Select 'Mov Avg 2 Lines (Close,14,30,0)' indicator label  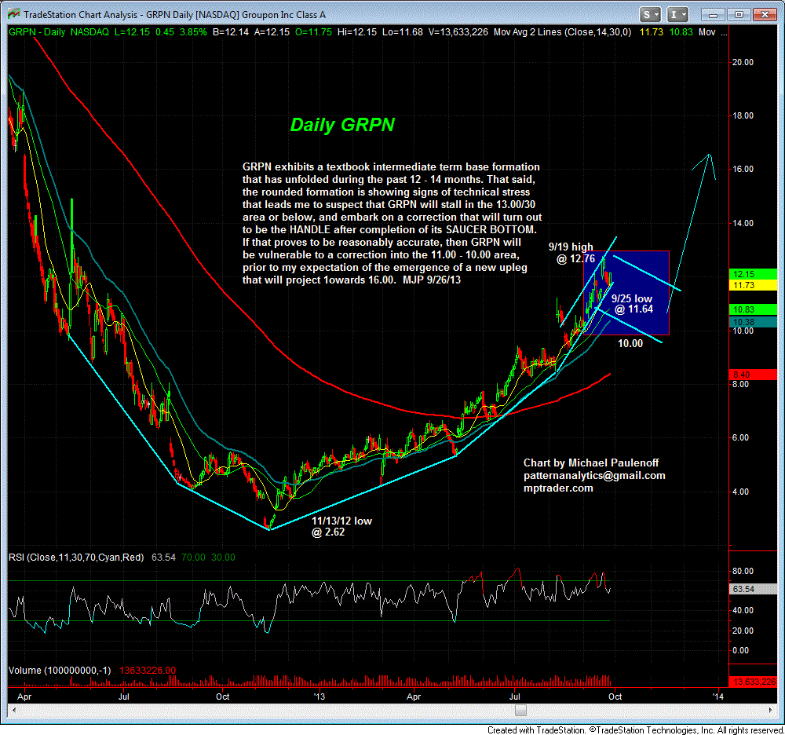(563, 32)
